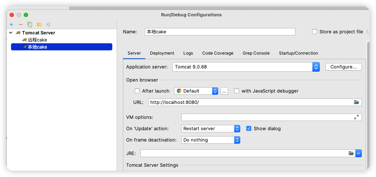Switch to the Server tab
Screen dimensions: 376x177
click(134, 53)
